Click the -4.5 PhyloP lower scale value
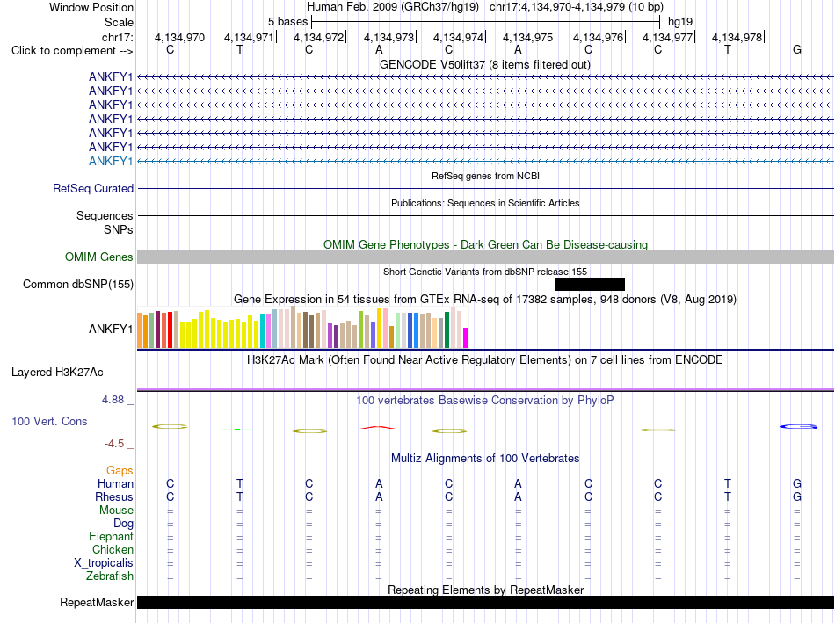This screenshot has height=623, width=835. point(114,444)
